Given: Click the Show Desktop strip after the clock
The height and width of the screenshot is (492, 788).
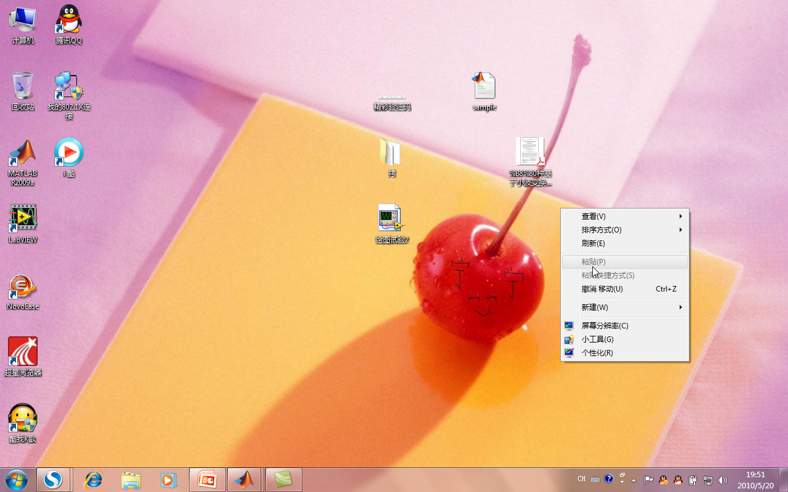Looking at the screenshot, I should tap(783, 480).
